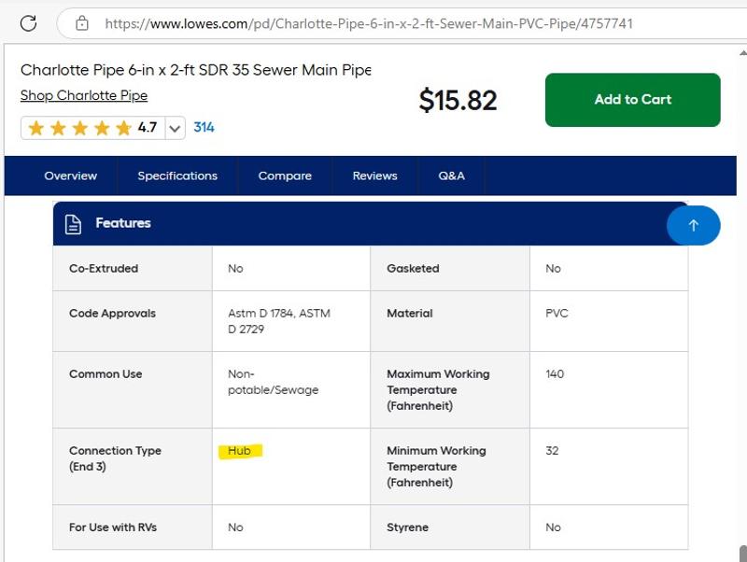
Task: Open the 314 reviews count link
Action: coord(204,127)
